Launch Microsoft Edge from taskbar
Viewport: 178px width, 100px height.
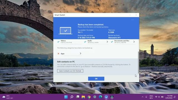[100, 97]
